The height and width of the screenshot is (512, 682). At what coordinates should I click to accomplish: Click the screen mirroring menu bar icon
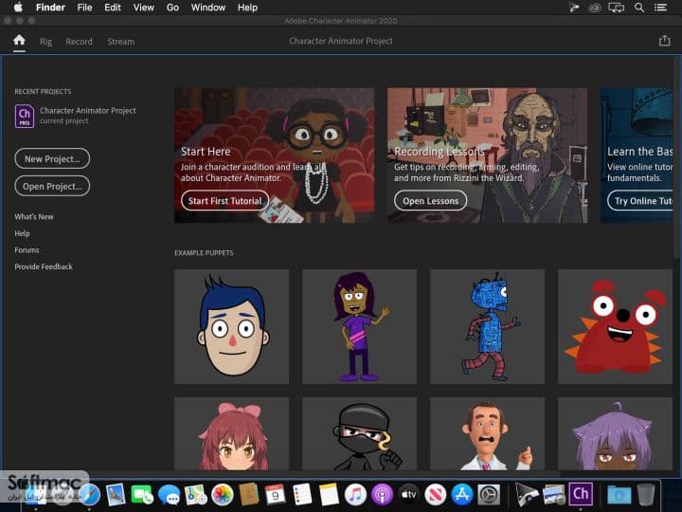click(x=617, y=8)
